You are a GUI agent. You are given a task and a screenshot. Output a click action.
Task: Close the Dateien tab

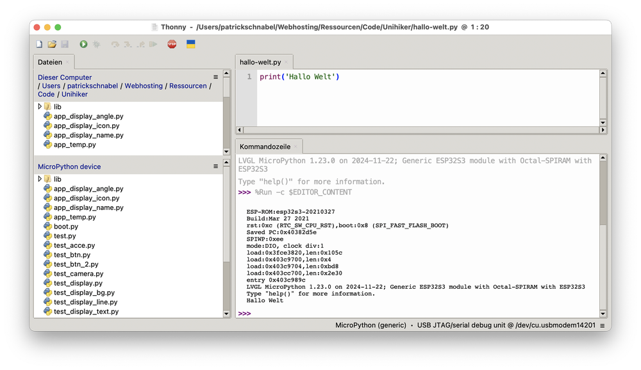click(x=67, y=62)
